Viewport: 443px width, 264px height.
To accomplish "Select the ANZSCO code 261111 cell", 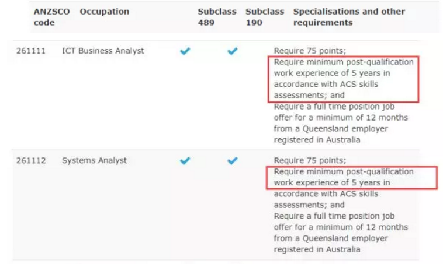I will 31,51.
